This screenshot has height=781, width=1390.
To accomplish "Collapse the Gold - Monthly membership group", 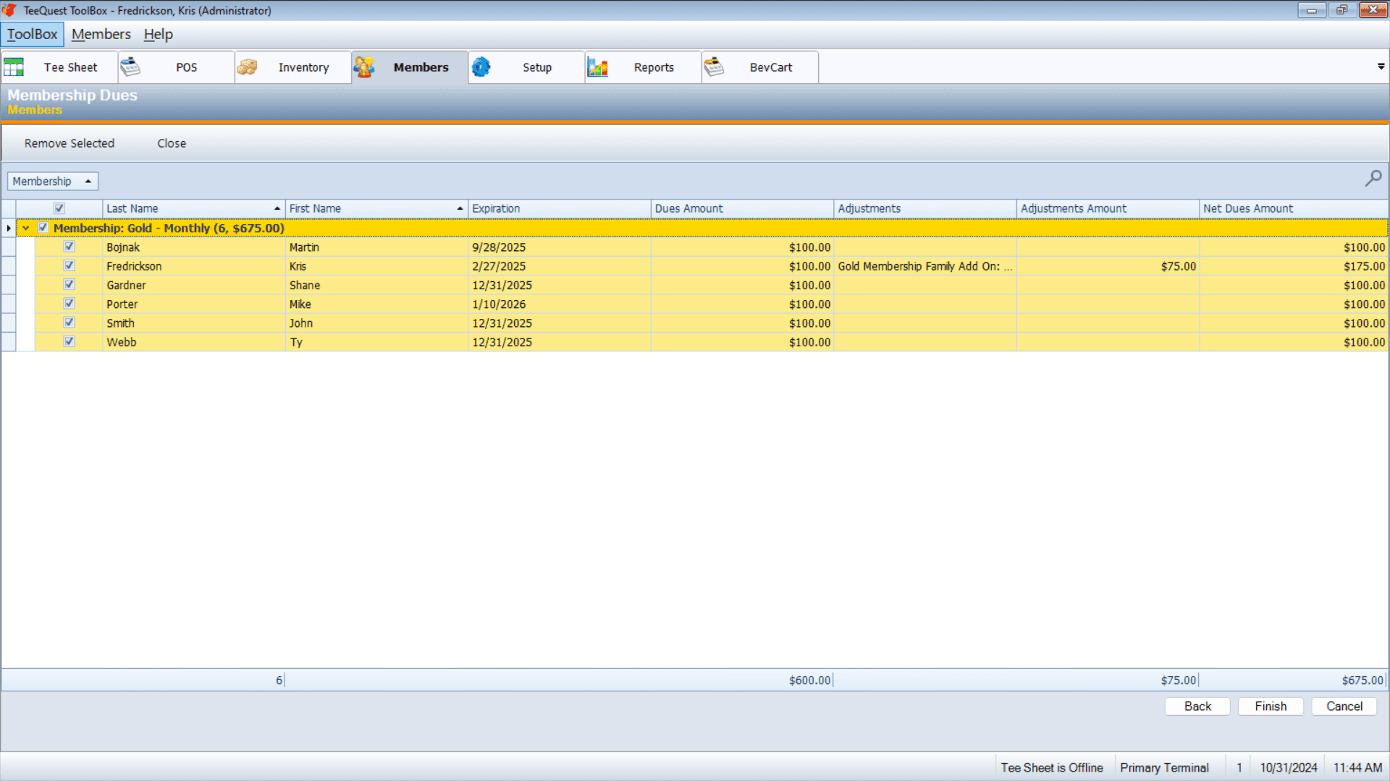I will [x=26, y=228].
